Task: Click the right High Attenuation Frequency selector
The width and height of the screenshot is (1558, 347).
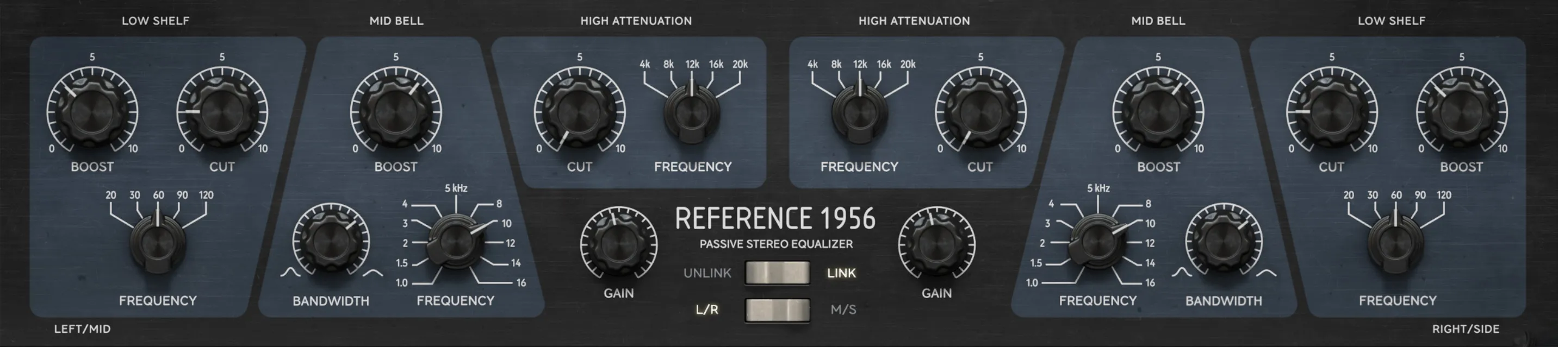Action: click(x=859, y=113)
